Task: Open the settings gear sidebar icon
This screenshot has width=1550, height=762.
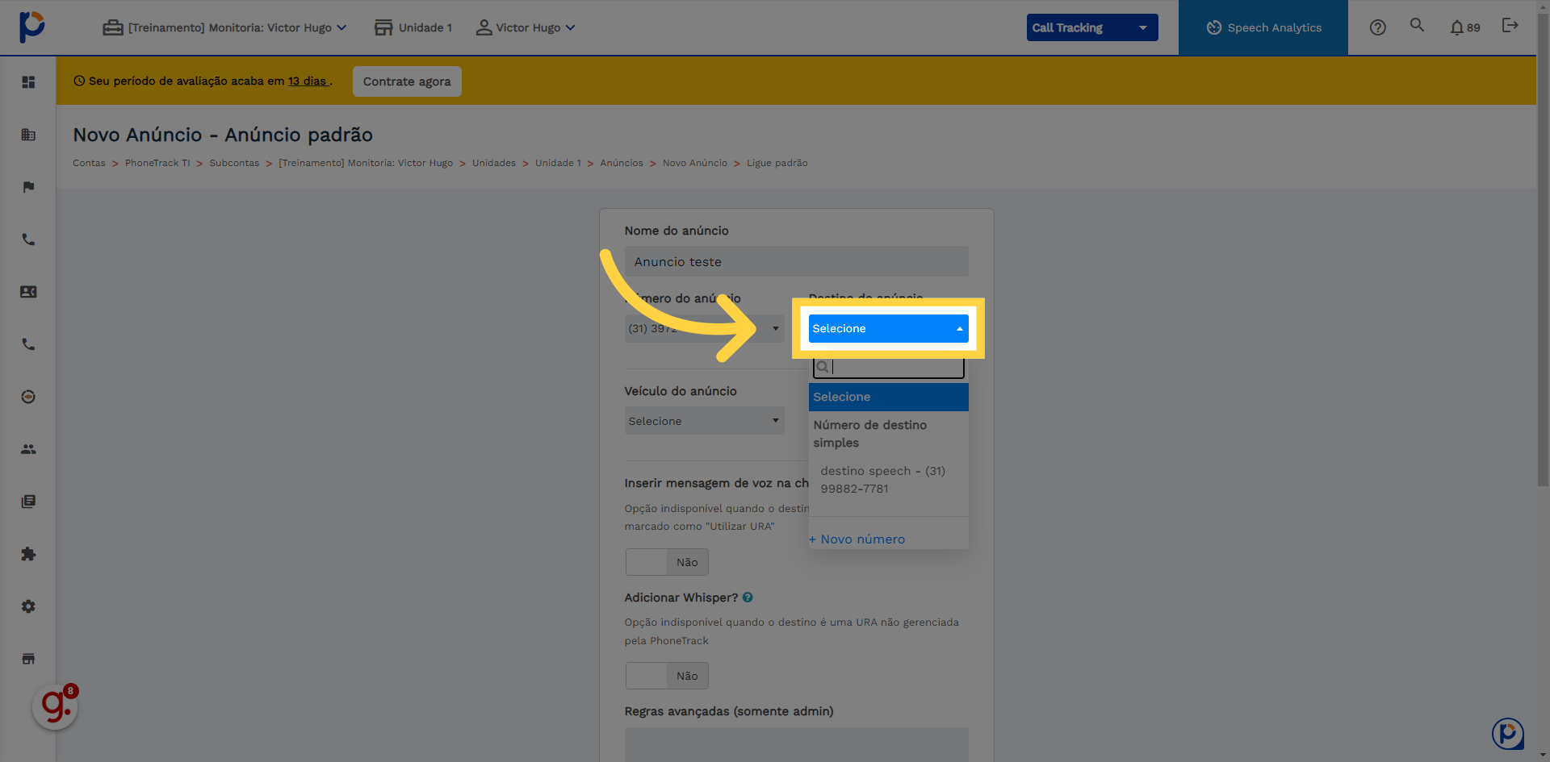Action: pyautogui.click(x=28, y=606)
